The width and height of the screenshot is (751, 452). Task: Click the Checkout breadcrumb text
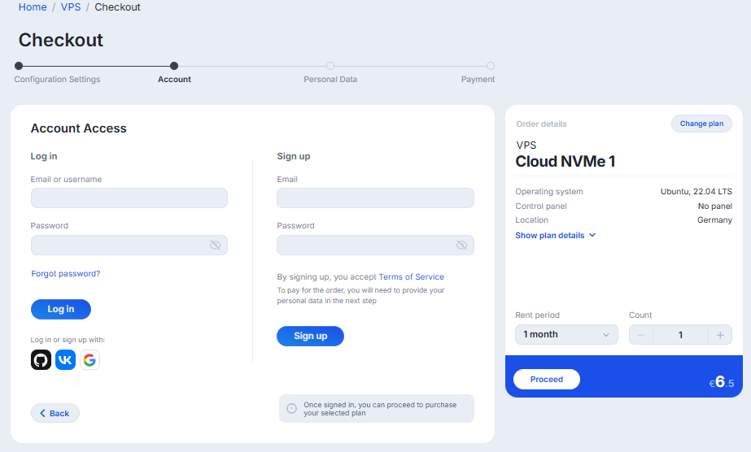click(x=117, y=7)
